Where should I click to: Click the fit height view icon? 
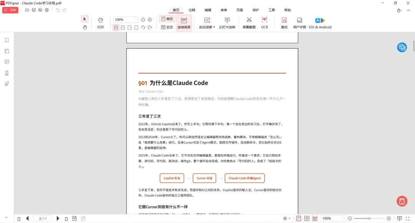136,28
